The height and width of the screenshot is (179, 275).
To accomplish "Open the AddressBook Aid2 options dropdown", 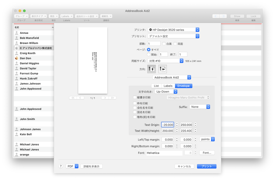I will pyautogui.click(x=172, y=77).
